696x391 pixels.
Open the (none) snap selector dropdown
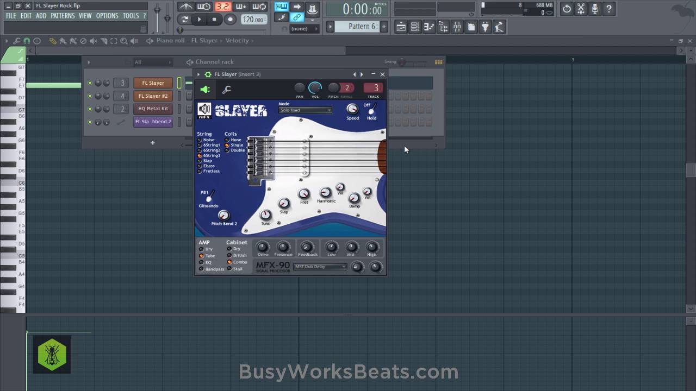[x=304, y=29]
